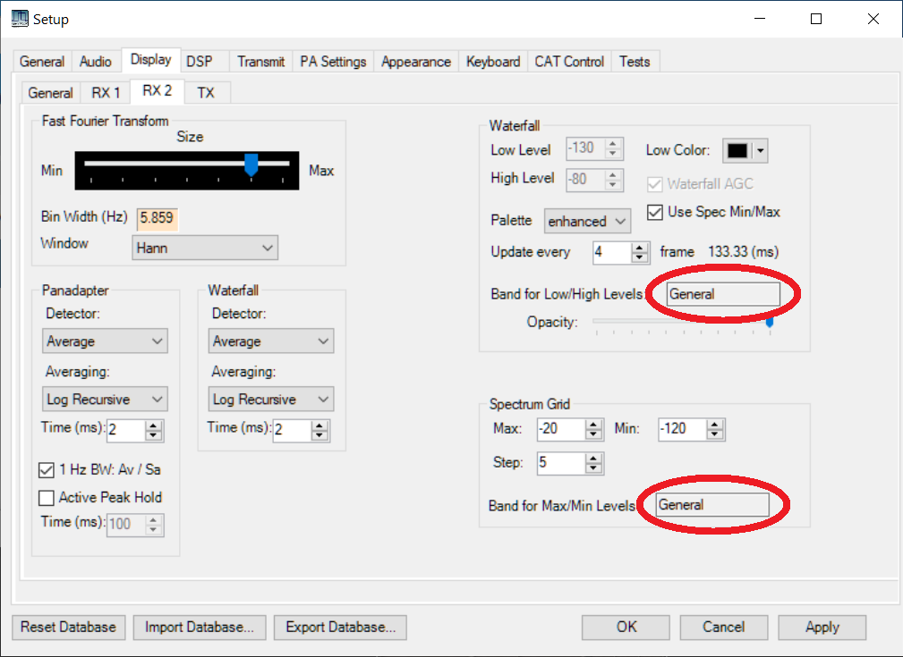903x657 pixels.
Task: Open the RX 1 sub-tab
Action: [106, 93]
